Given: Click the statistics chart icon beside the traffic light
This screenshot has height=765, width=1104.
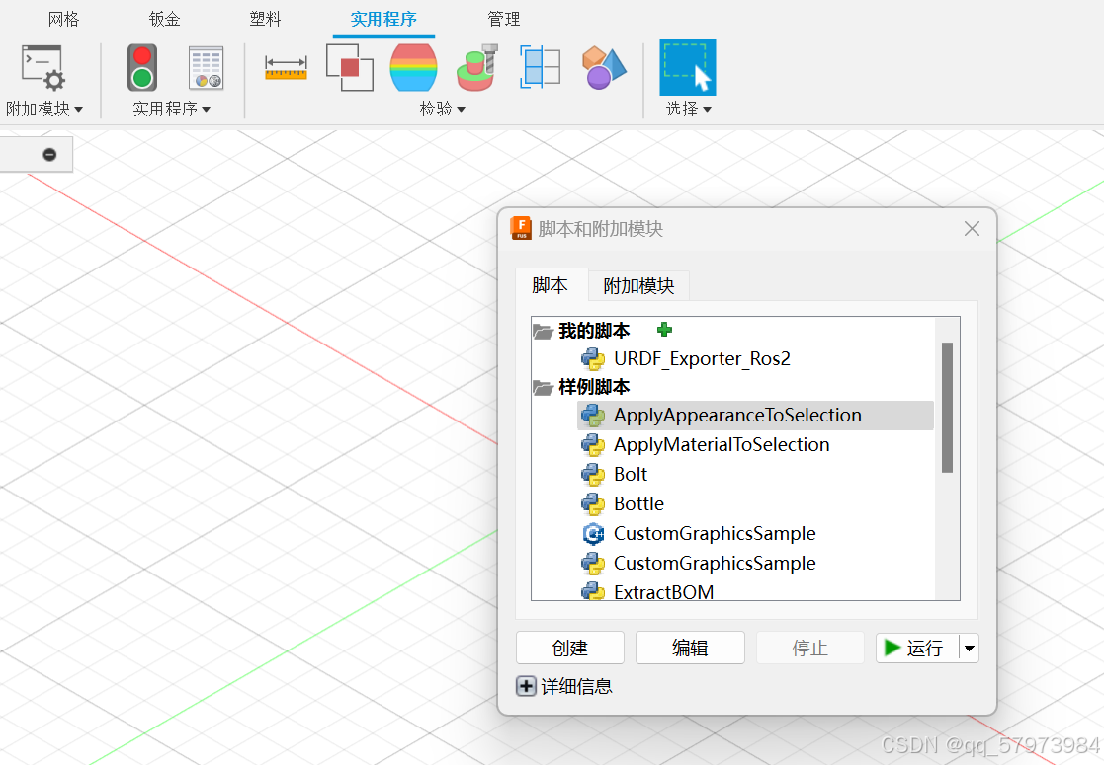Looking at the screenshot, I should 205,67.
